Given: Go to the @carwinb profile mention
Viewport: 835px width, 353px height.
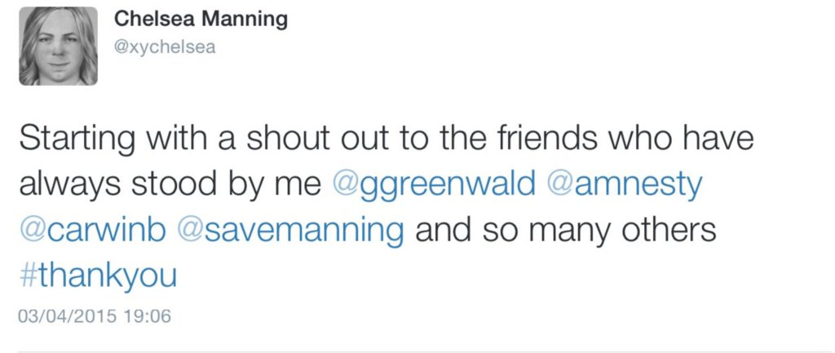Looking at the screenshot, I should point(93,231).
